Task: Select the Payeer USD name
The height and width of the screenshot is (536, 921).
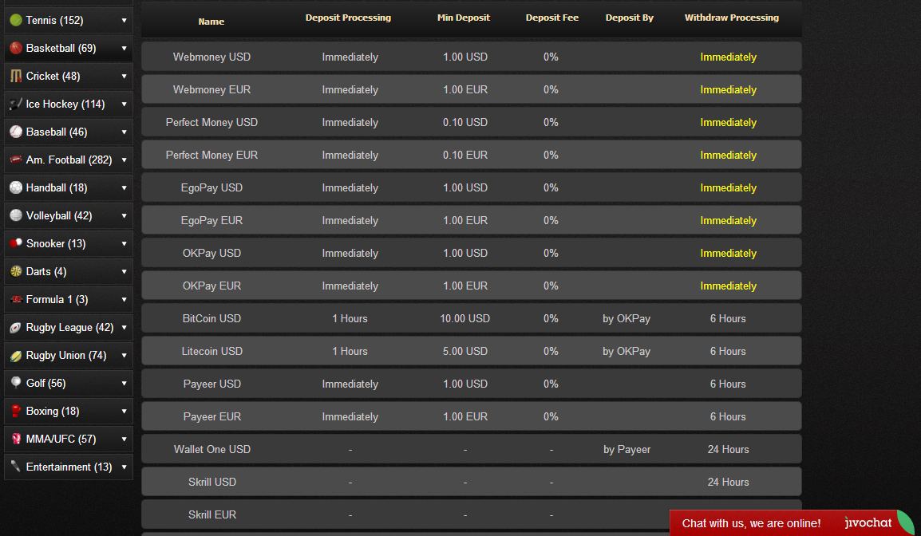Action: (x=211, y=384)
